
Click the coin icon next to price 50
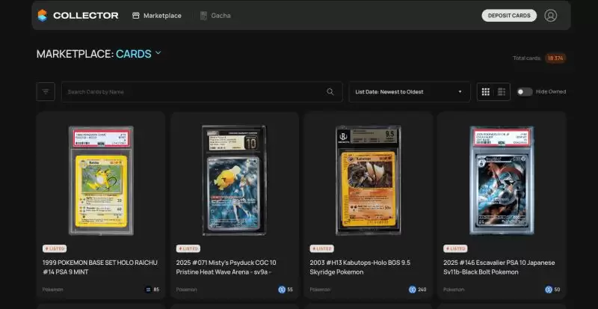549,290
